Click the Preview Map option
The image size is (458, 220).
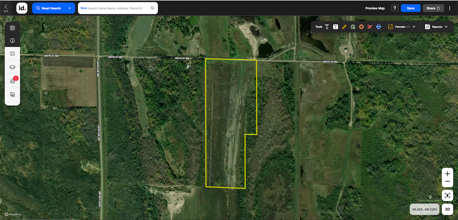click(x=375, y=8)
